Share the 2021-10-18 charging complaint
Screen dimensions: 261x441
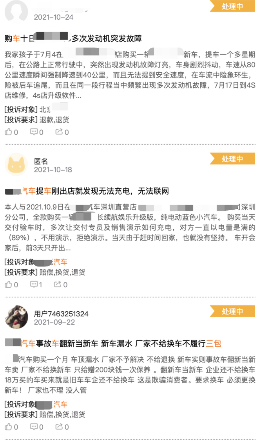tap(61, 285)
